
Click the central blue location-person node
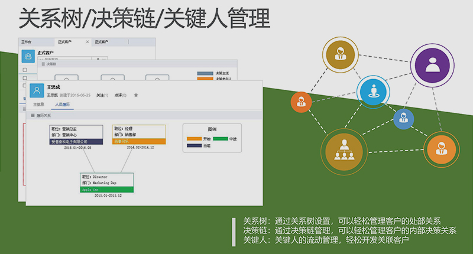(374, 90)
